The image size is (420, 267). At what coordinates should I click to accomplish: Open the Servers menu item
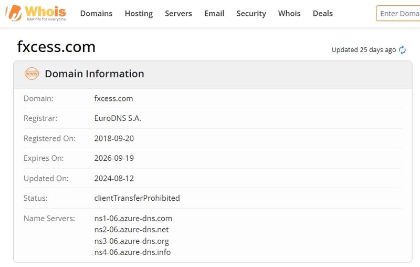pyautogui.click(x=178, y=14)
